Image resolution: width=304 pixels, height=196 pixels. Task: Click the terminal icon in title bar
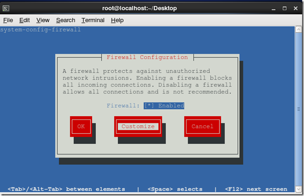click(x=6, y=9)
